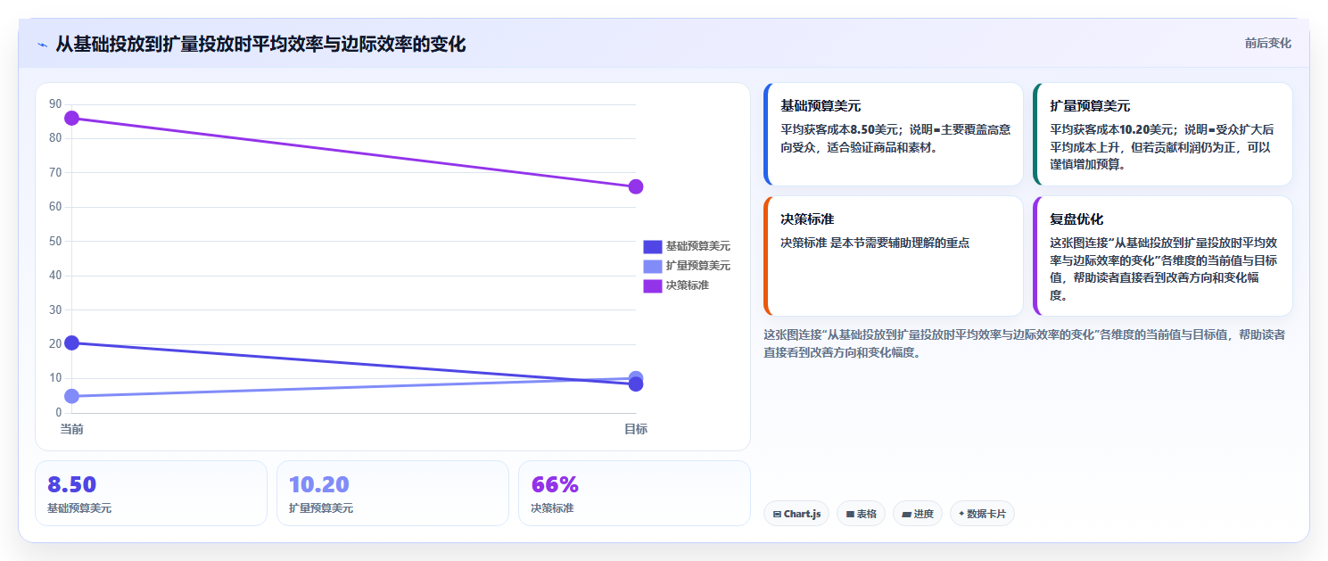The image size is (1328, 561).
Task: Click the description paragraph below the info cards
Action: [x=1026, y=343]
